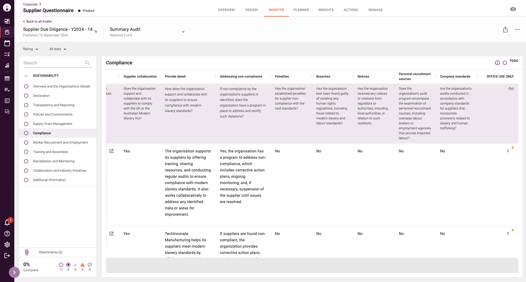Go Back to all Audits

(x=37, y=21)
